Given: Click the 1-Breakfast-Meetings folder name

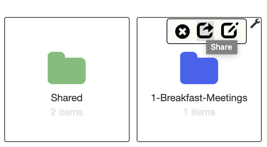Looking at the screenshot, I should [x=199, y=98].
